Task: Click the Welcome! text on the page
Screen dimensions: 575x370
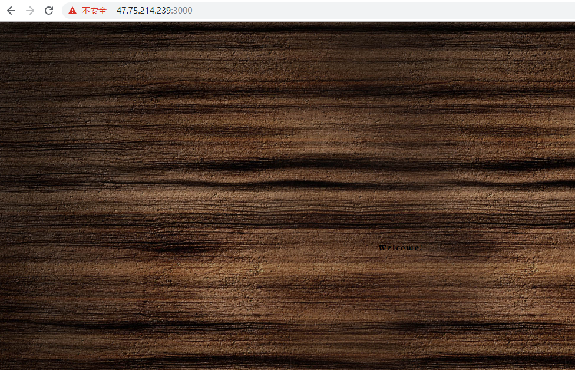Action: pos(400,247)
